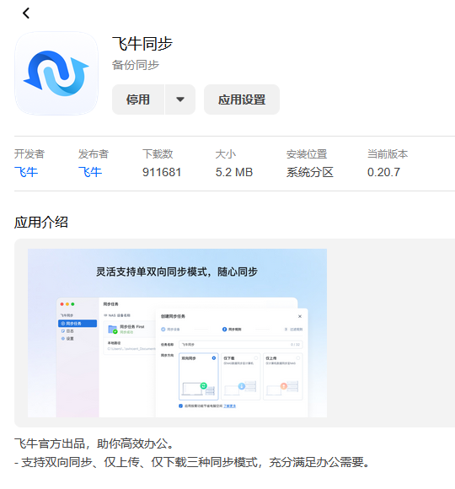Viewport: 455px width, 489px height.
Task: Expand the dropdown arrow beside 停用
Action: click(180, 99)
